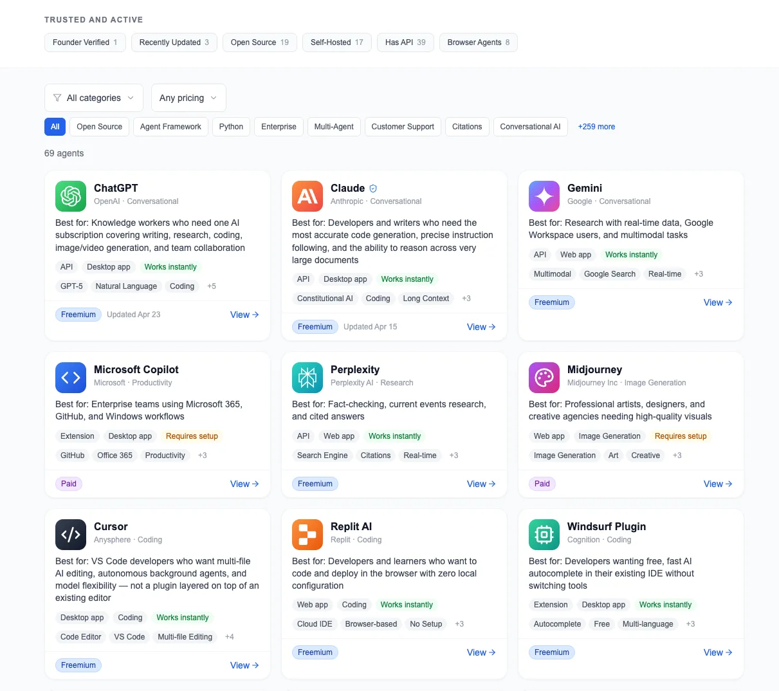Screen dimensions: 779x691
Task: Toggle the Has API filter chip
Action: click(x=405, y=42)
